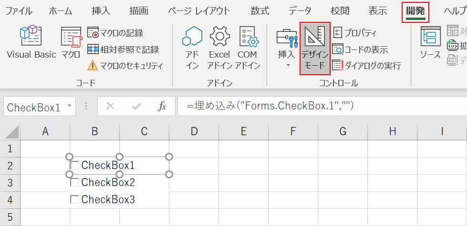Viewport: 467px width, 226px height.
Task: Select column H header
Action: (x=393, y=132)
